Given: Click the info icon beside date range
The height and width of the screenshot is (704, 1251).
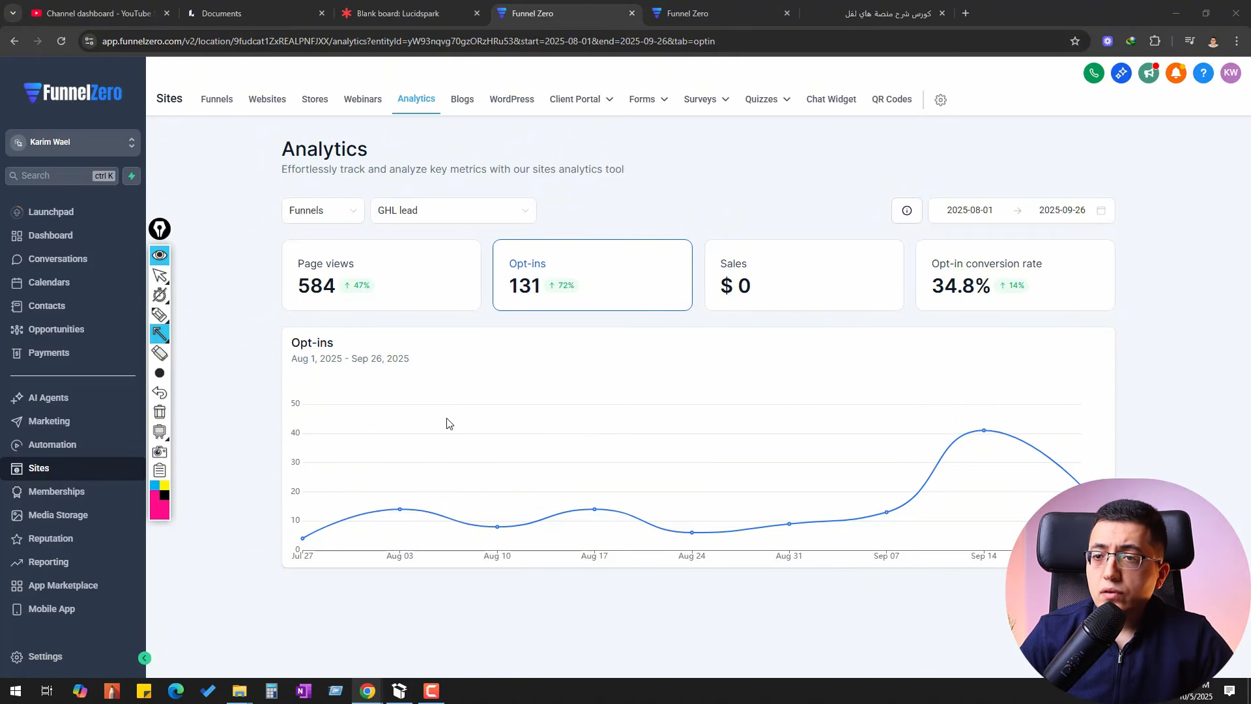Looking at the screenshot, I should point(906,211).
